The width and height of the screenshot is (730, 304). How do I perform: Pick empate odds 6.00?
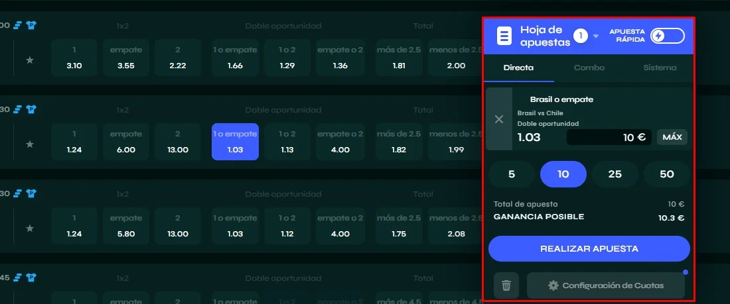coord(125,142)
